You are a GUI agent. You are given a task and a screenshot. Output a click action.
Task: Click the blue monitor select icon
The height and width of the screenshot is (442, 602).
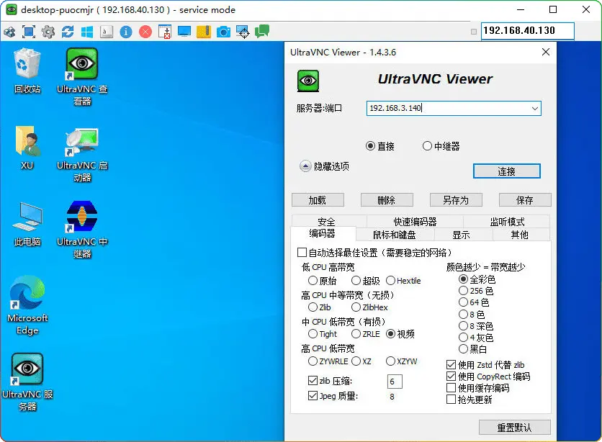coord(184,32)
